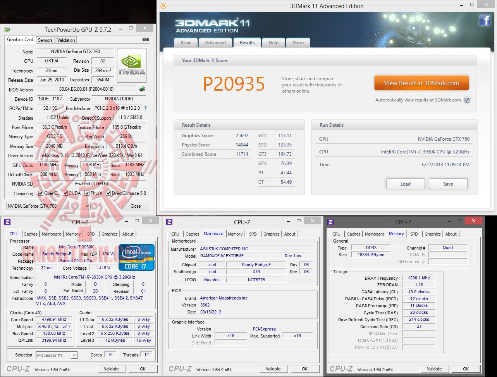Open Mainboard tab in the CPU-Z processor window
The width and height of the screenshot is (497, 377).
click(52, 234)
